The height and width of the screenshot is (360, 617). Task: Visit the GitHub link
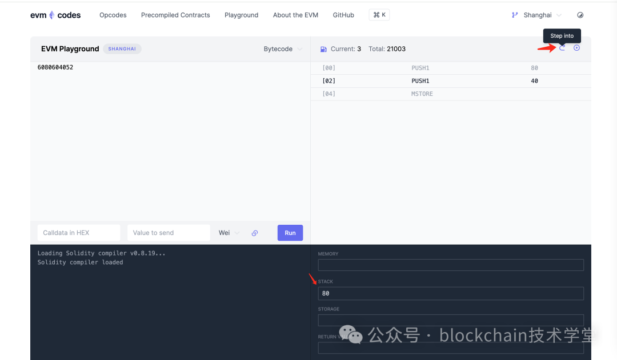point(343,15)
